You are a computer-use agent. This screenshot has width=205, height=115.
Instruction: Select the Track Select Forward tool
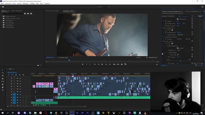click(3, 73)
